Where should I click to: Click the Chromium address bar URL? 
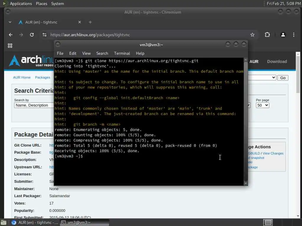(90, 35)
